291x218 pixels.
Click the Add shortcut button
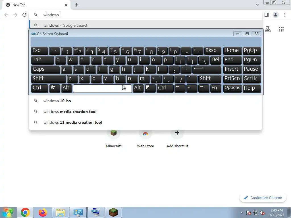tap(177, 139)
